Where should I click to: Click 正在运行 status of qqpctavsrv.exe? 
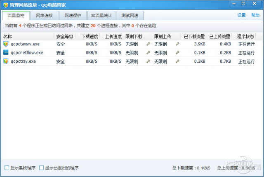(x=246, y=44)
